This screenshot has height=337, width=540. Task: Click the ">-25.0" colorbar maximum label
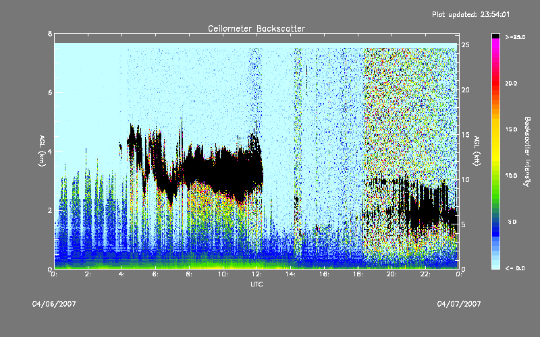coord(515,37)
